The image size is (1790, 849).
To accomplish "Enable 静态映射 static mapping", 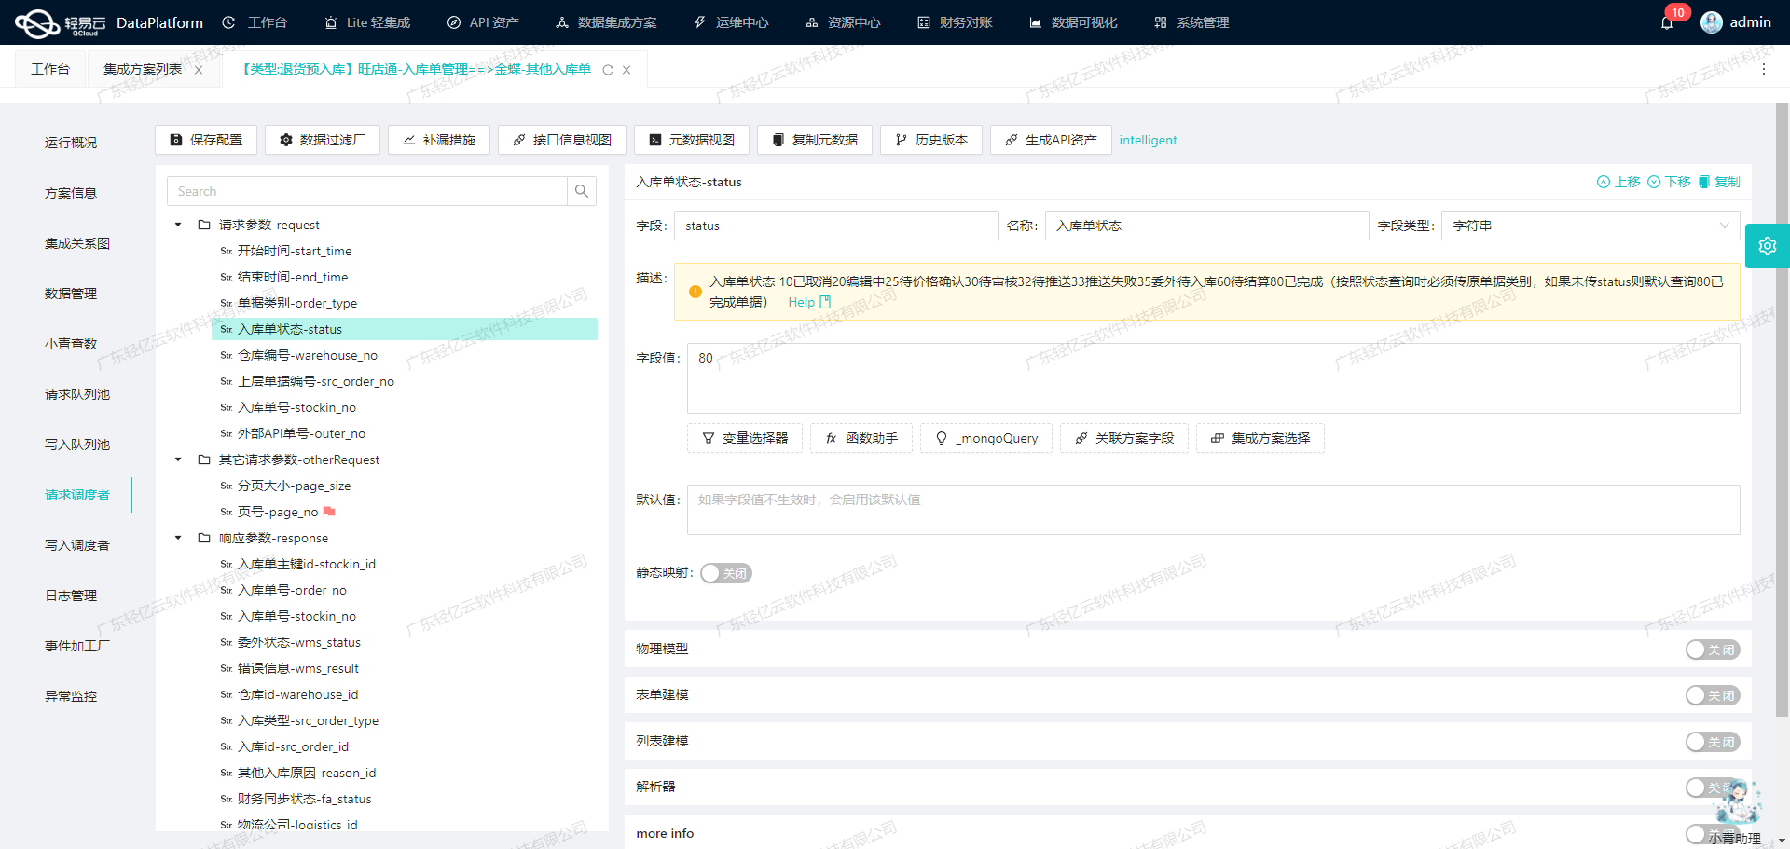I will pyautogui.click(x=725, y=573).
